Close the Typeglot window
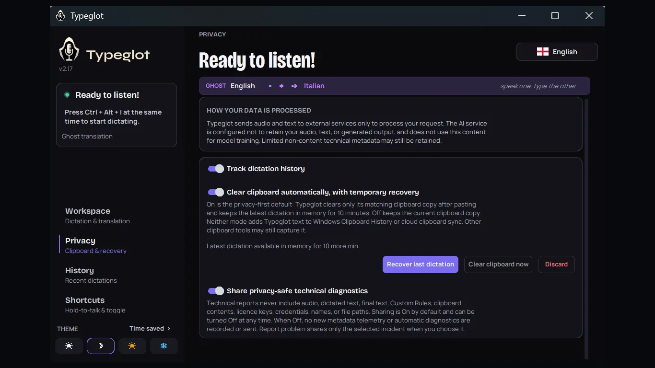 tap(589, 16)
